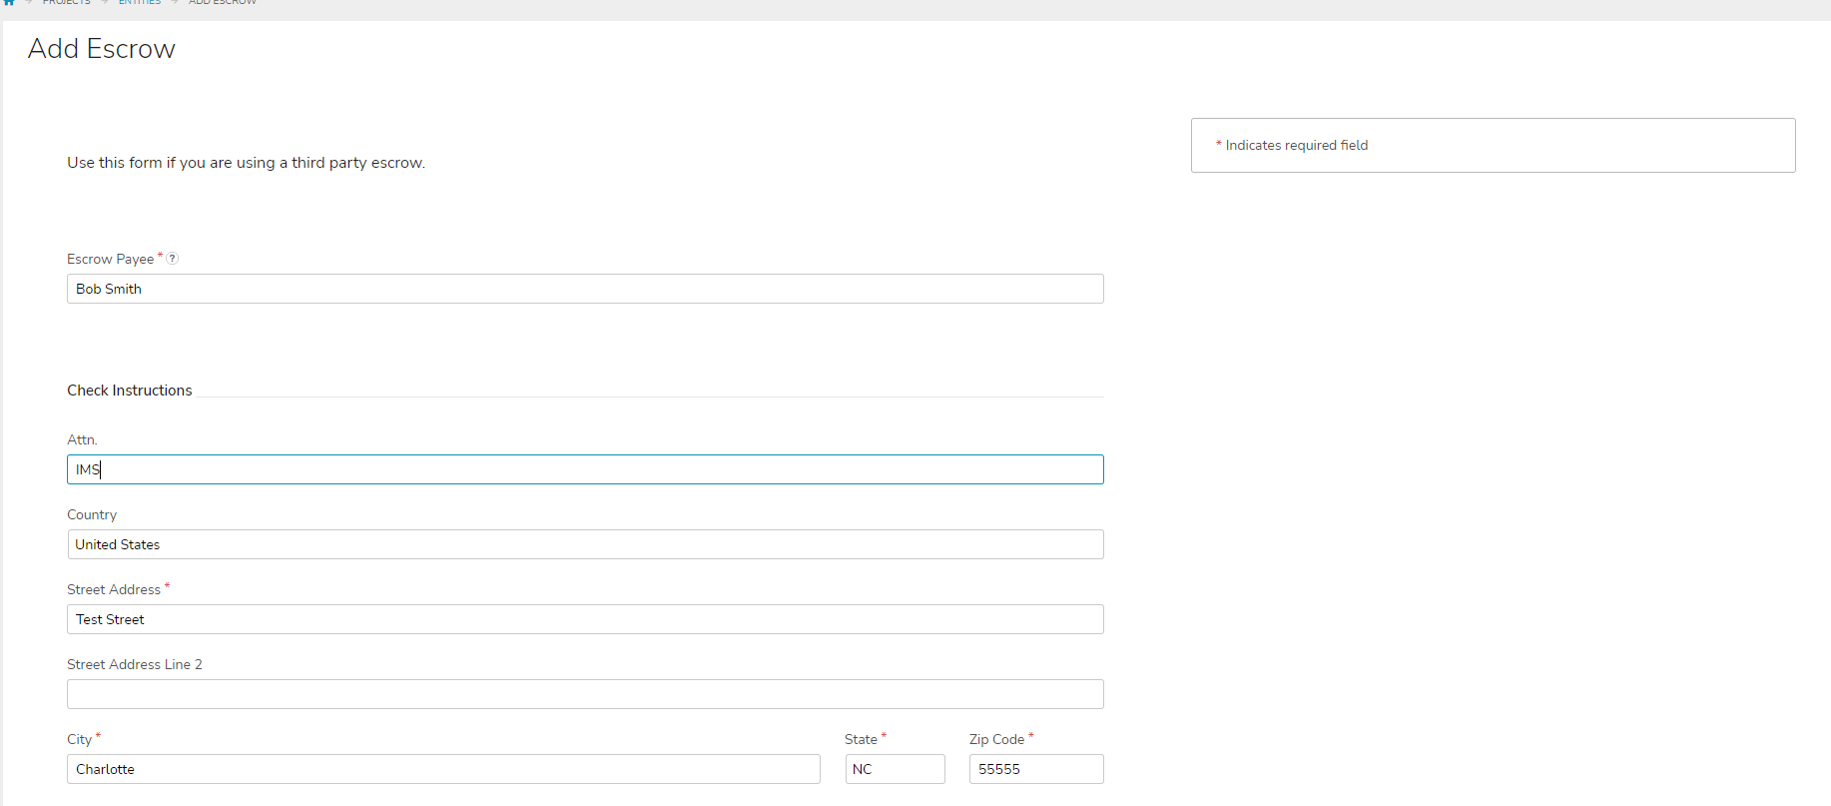
Task: Click the Add Escrow page title
Action: (x=101, y=49)
